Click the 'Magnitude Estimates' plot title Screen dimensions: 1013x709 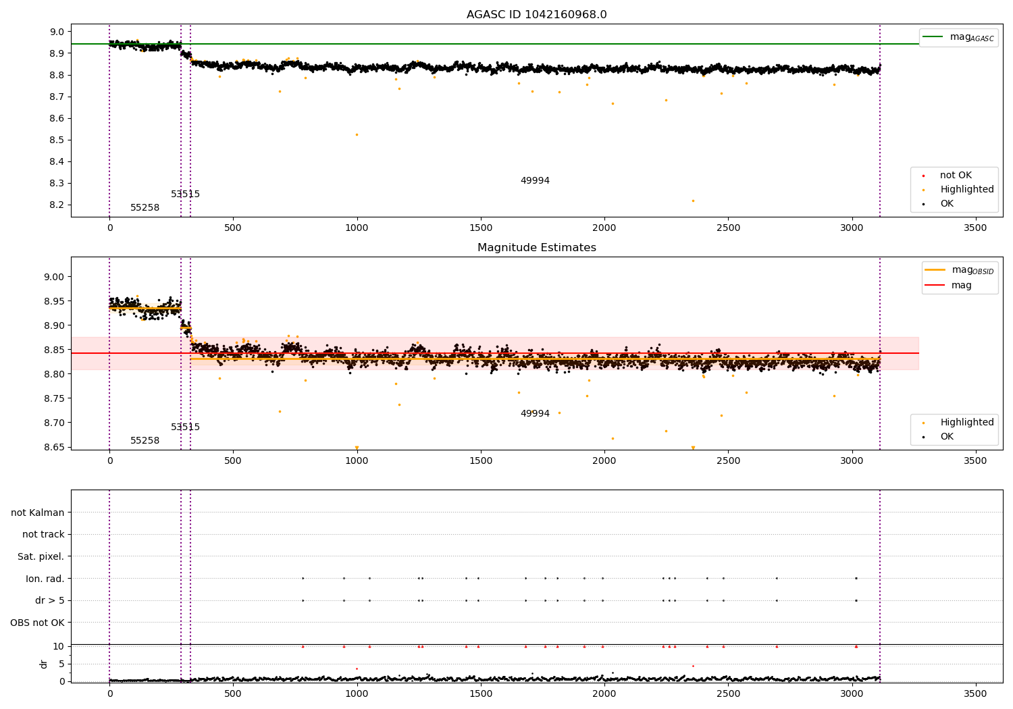pyautogui.click(x=536, y=248)
